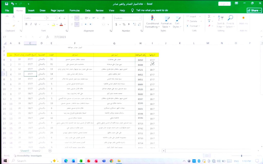Viewport: 263px width, 164px height.
Task: Toggle Italic formatting
Action: [31, 24]
